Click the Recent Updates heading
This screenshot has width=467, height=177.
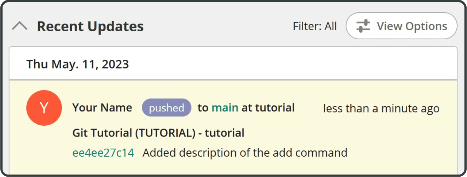point(90,26)
